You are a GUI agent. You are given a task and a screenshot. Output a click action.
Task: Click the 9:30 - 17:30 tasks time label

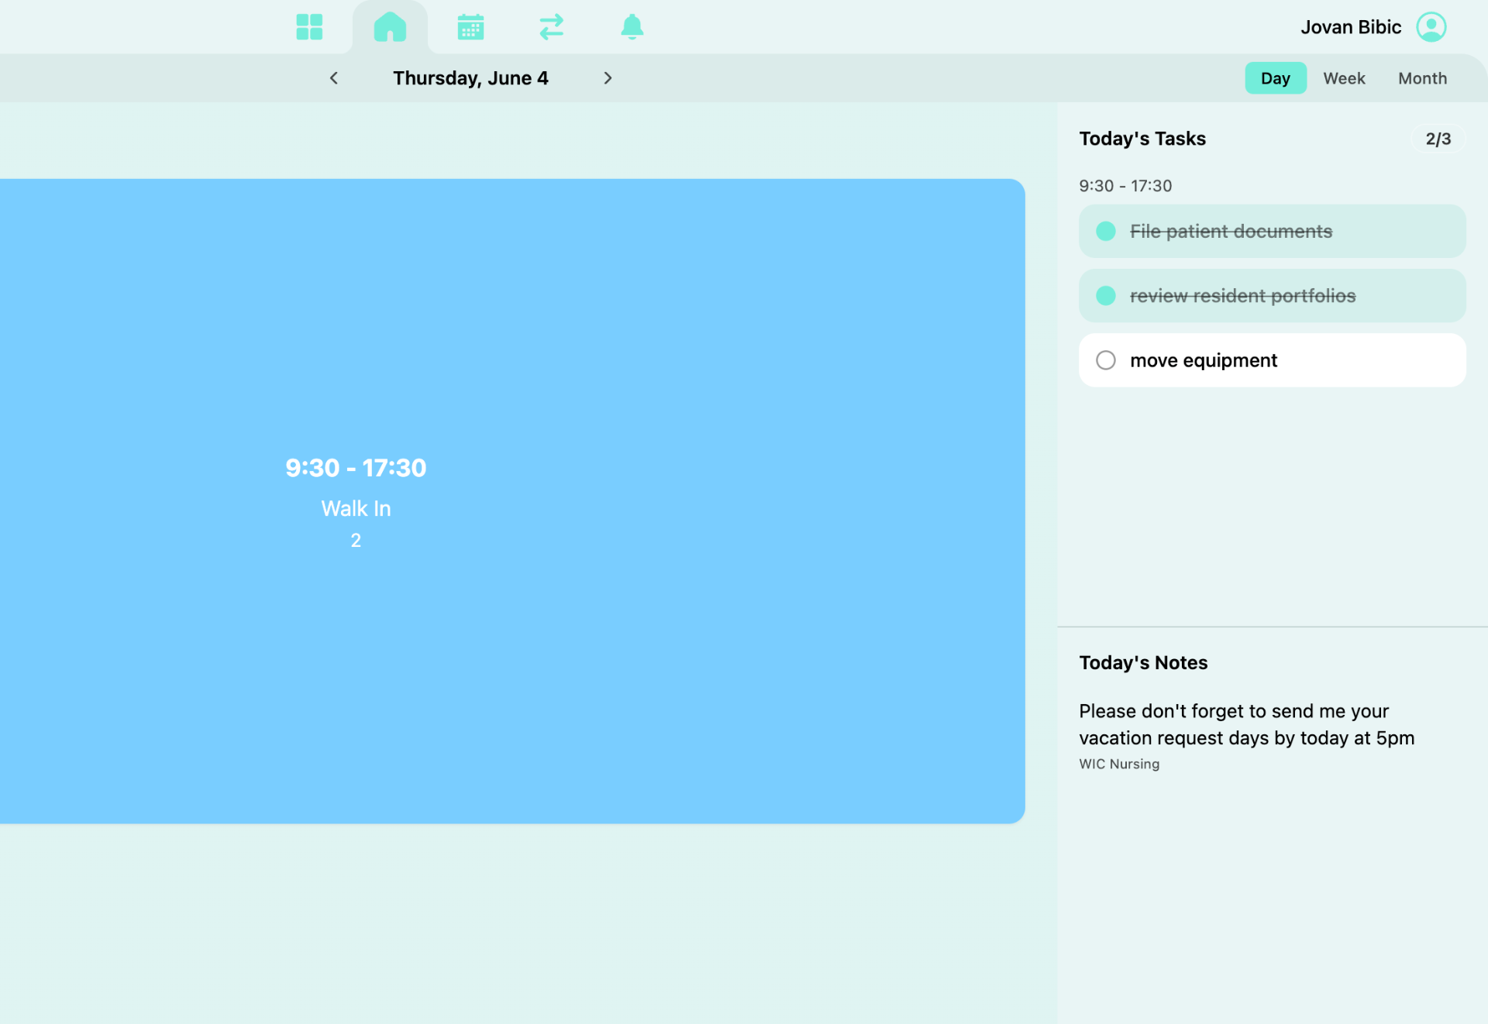(1125, 186)
